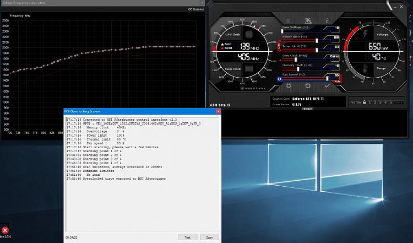This screenshot has width=413, height=243.
Task: Click the Fan Speed value field showing 95
Action: [x=334, y=75]
